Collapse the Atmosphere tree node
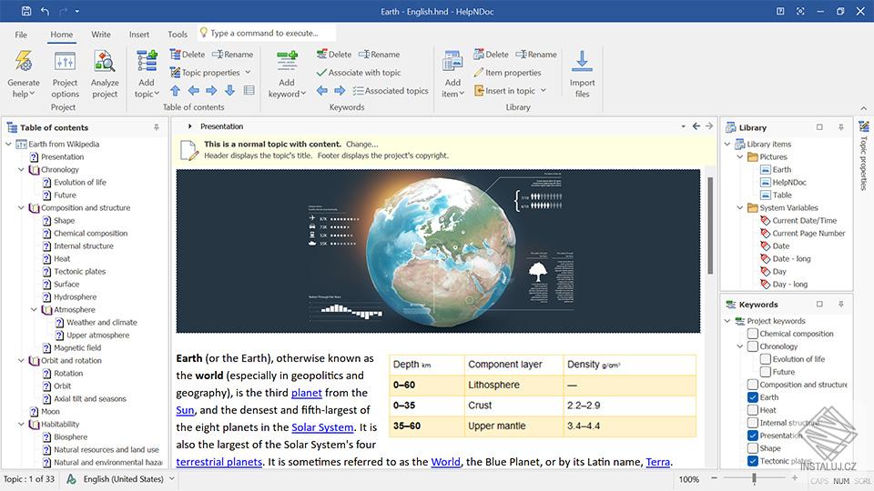The image size is (874, 491). coord(34,310)
